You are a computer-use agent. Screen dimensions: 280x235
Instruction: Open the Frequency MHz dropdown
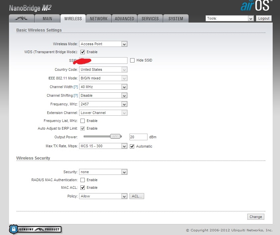pyautogui.click(x=103, y=104)
